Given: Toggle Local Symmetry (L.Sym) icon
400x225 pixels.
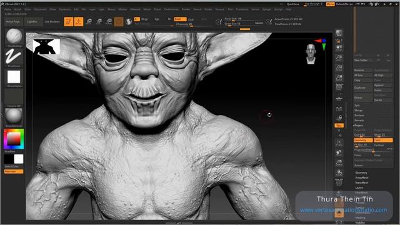Looking at the screenshot, I should [x=339, y=108].
